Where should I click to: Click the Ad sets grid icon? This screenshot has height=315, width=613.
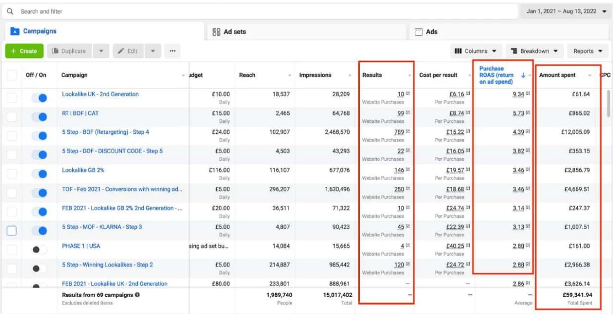(216, 32)
